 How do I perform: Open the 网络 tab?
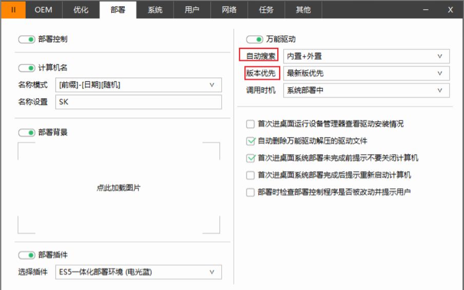[x=229, y=10]
